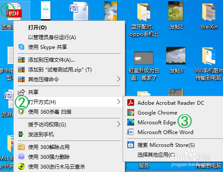The width and height of the screenshot is (223, 172).
Task: Select the 家中电 text document icon at left
Action: tap(10, 55)
